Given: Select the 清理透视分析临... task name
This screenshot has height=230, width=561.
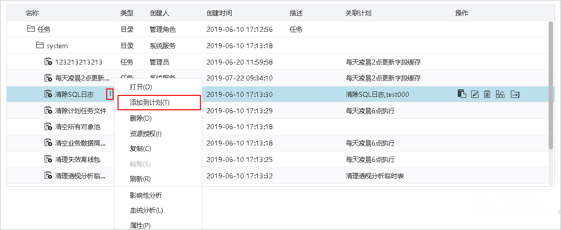Looking at the screenshot, I should [x=80, y=176].
